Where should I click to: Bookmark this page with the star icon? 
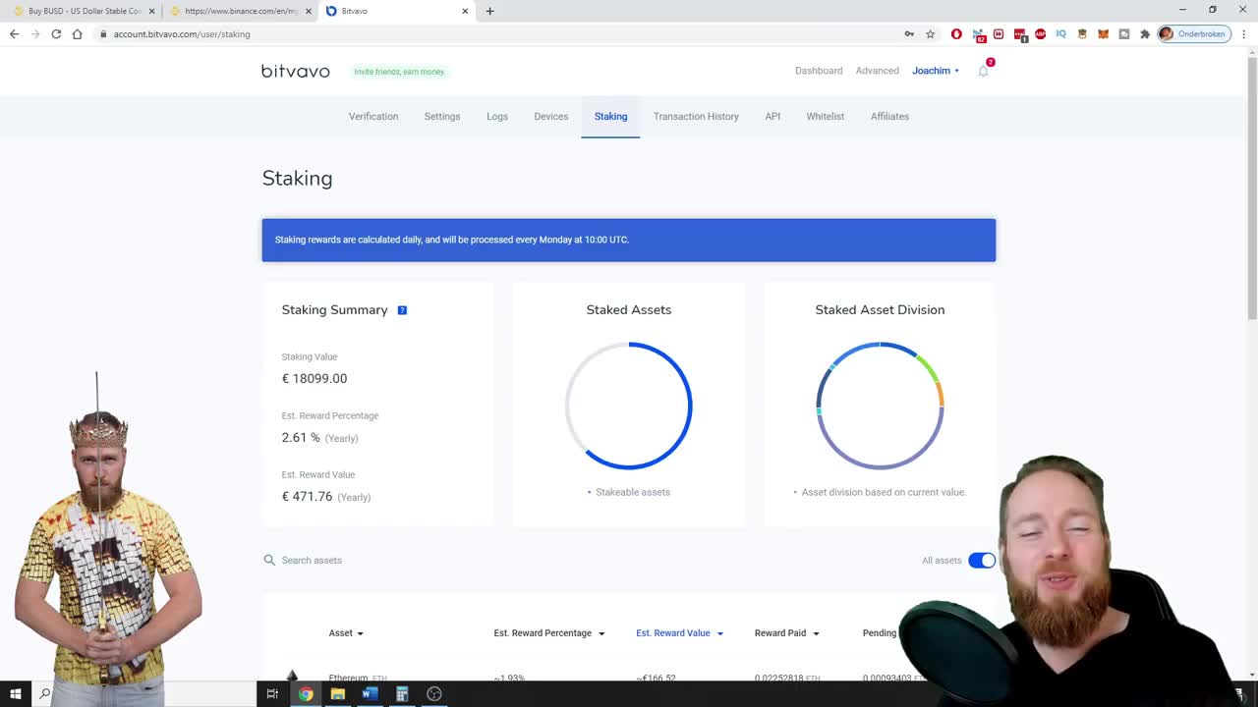(930, 33)
